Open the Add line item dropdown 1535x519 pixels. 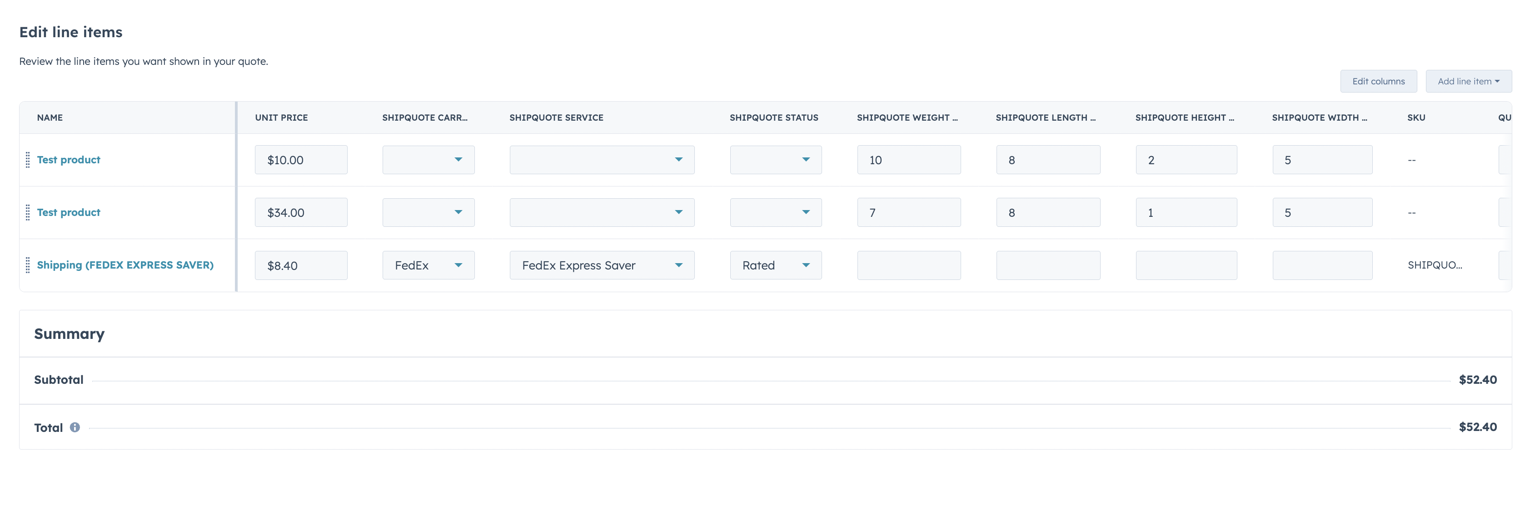1468,81
